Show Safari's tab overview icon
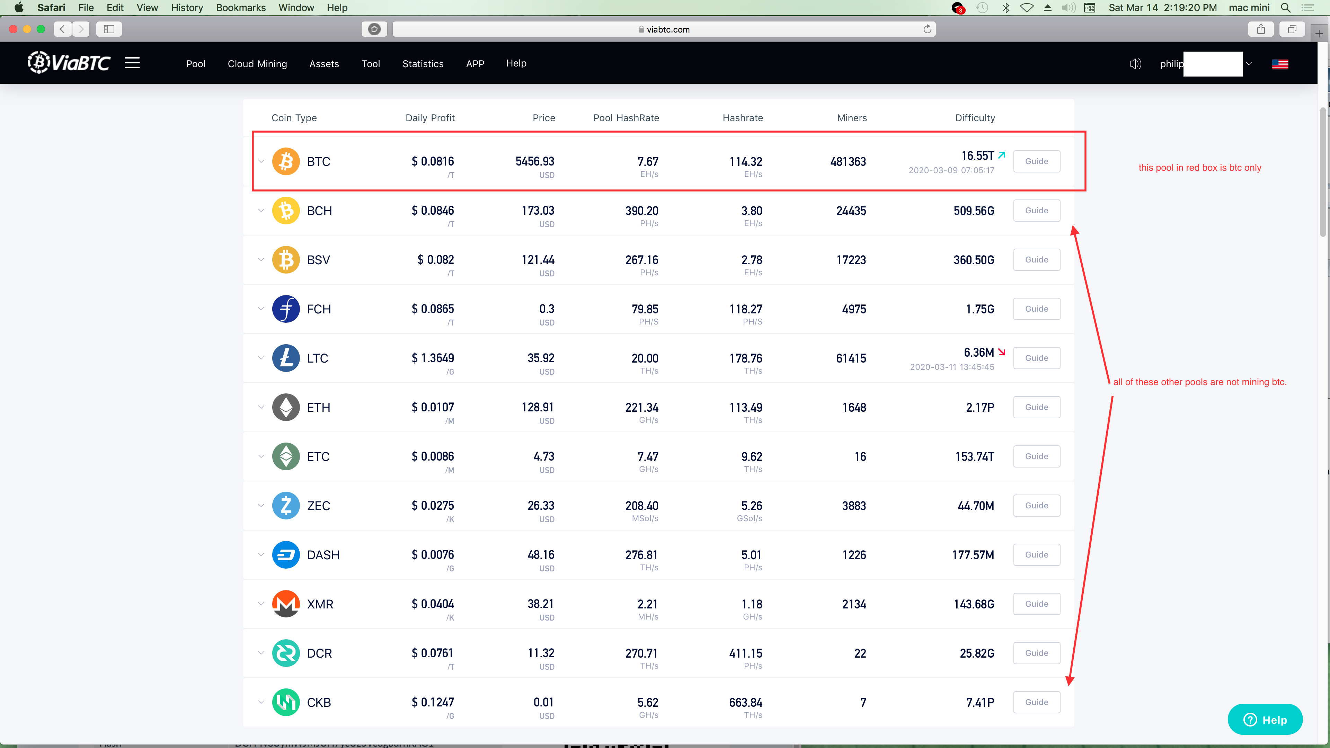This screenshot has width=1330, height=748. [1292, 29]
